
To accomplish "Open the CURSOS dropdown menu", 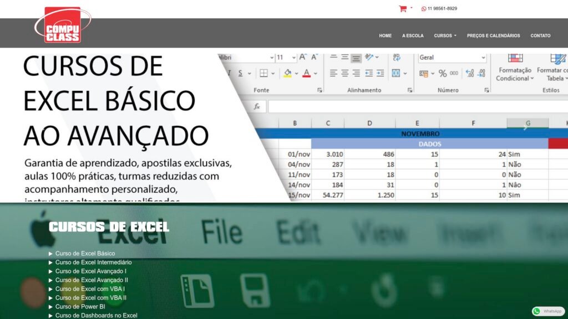I will click(x=445, y=35).
